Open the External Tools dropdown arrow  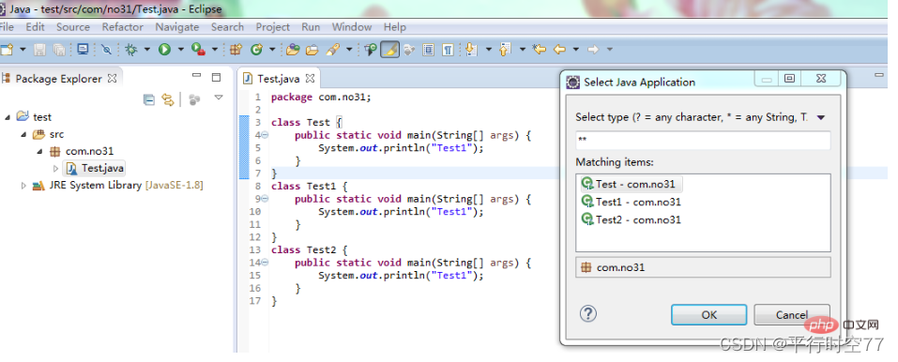click(215, 50)
